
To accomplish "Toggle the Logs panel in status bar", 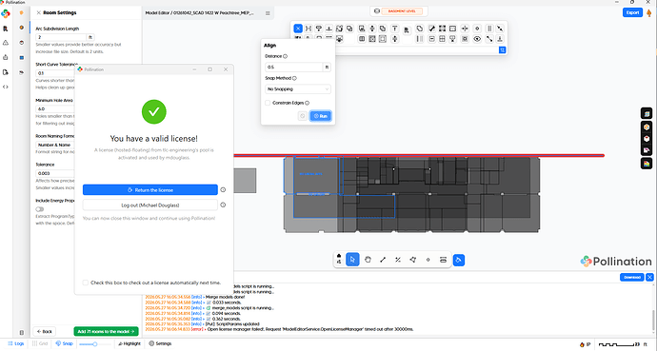I will point(16,343).
